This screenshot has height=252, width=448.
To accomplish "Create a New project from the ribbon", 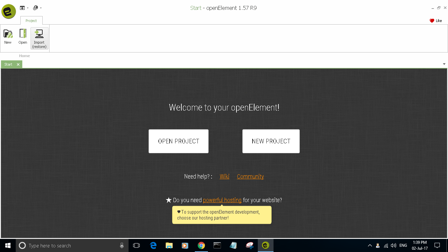I will (x=8, y=37).
